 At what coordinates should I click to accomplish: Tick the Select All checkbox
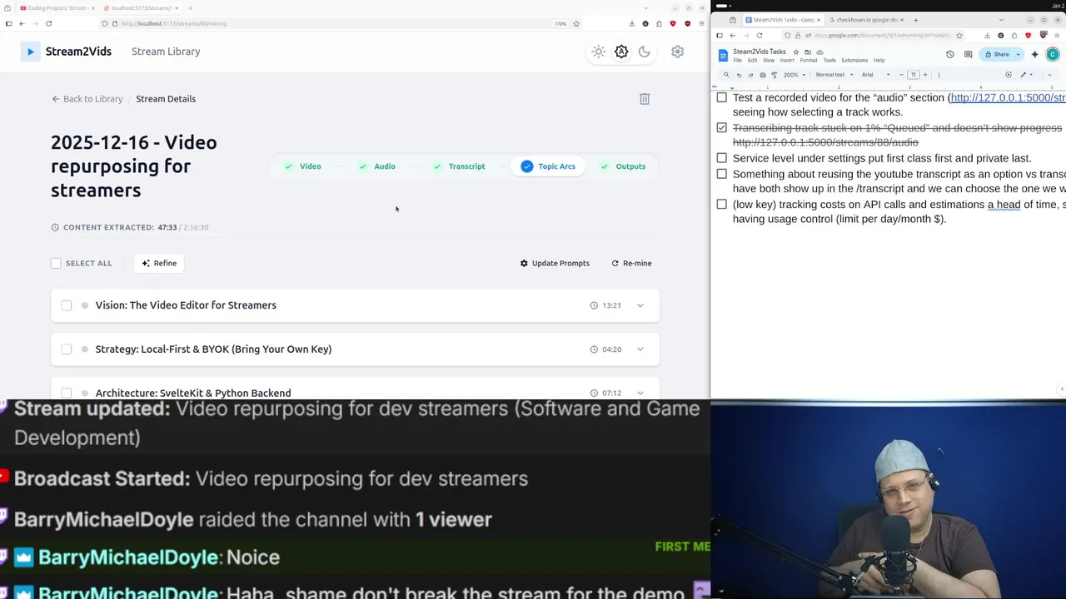click(x=56, y=263)
